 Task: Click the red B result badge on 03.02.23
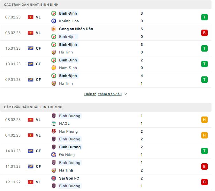[x=205, y=33]
